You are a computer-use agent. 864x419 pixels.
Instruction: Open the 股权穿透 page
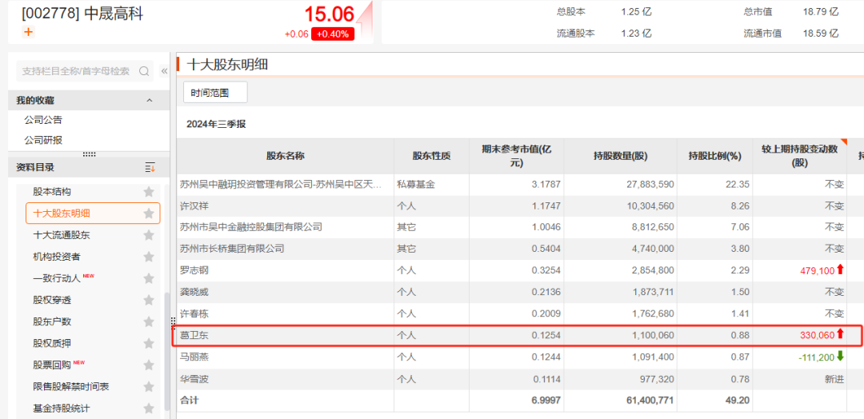pos(52,300)
